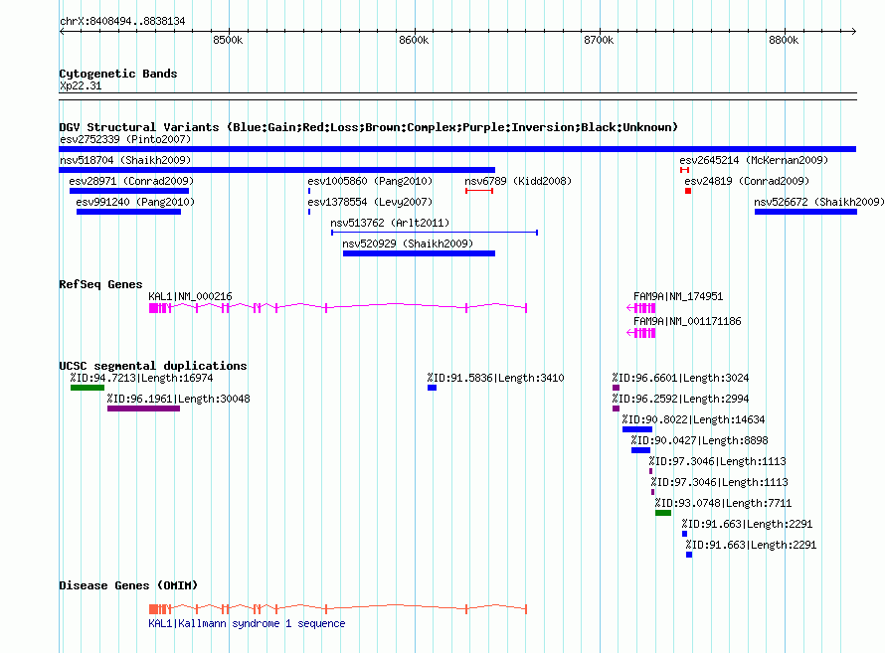This screenshot has width=885, height=653.
Task: Click the esv2752339 (Pinto2007) gain bar
Action: 457,149
